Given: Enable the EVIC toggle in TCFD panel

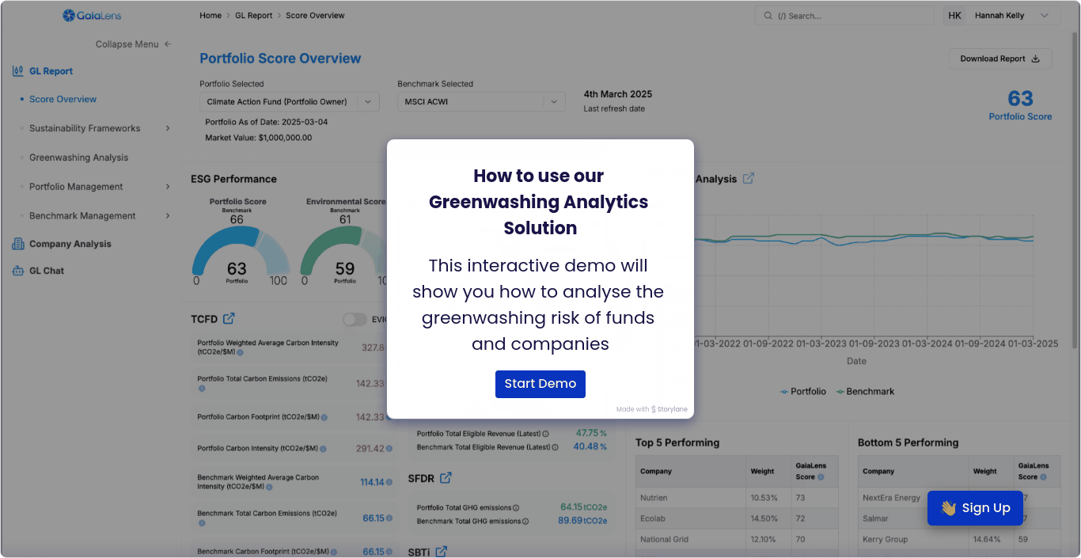Looking at the screenshot, I should 355,319.
